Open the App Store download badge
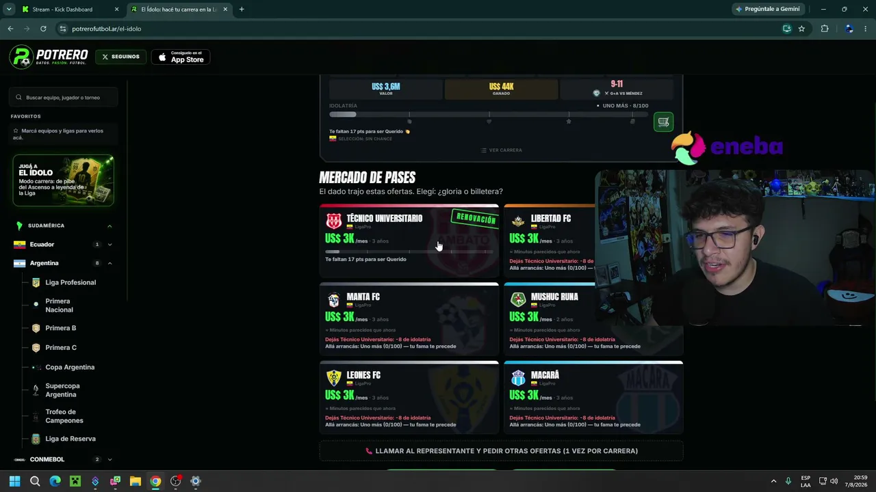Image resolution: width=876 pixels, height=492 pixels. [181, 57]
